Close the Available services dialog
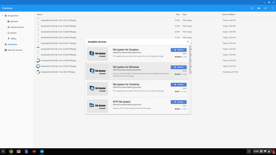This screenshot has width=276, height=155. pos(188,42)
